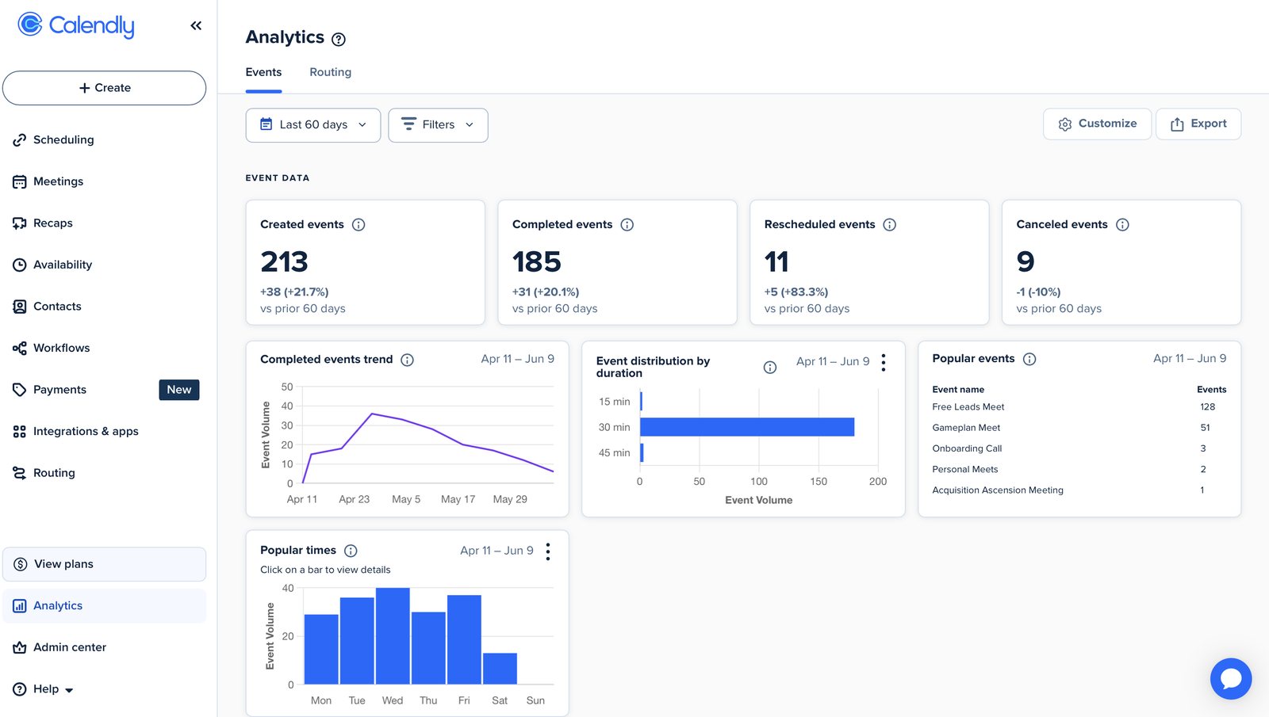The width and height of the screenshot is (1269, 717).
Task: Click the +5 (+83.3%) rescheduled change text
Action: (796, 292)
